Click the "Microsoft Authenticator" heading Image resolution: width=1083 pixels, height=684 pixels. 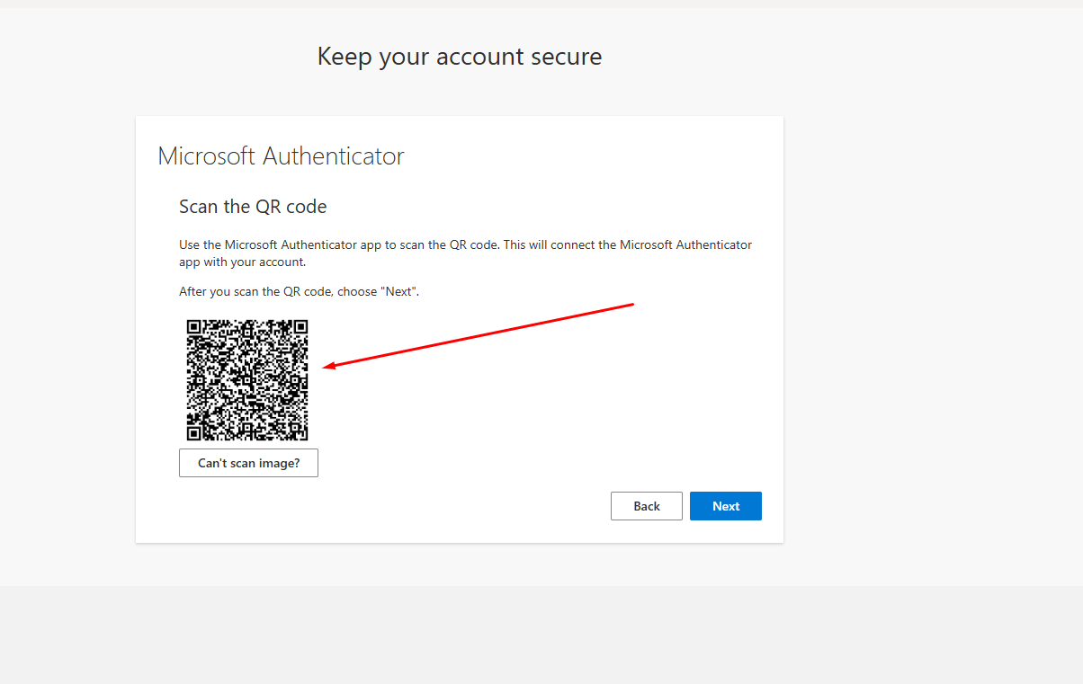(x=281, y=156)
